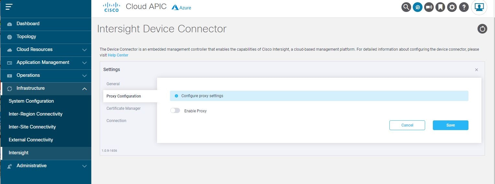
Task: Expand Administrative chevron
Action: pyautogui.click(x=84, y=166)
